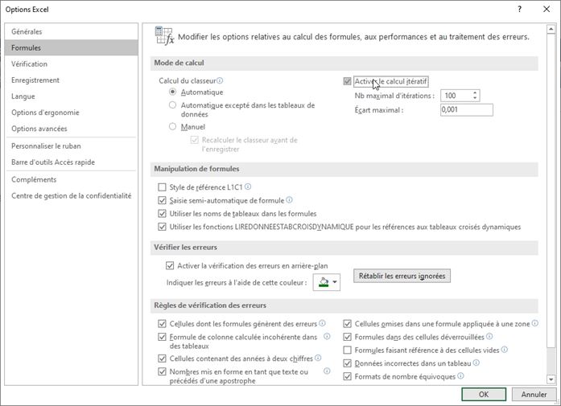Go to Enregistrement settings
Viewport: 561px width, 406px height.
(71, 80)
